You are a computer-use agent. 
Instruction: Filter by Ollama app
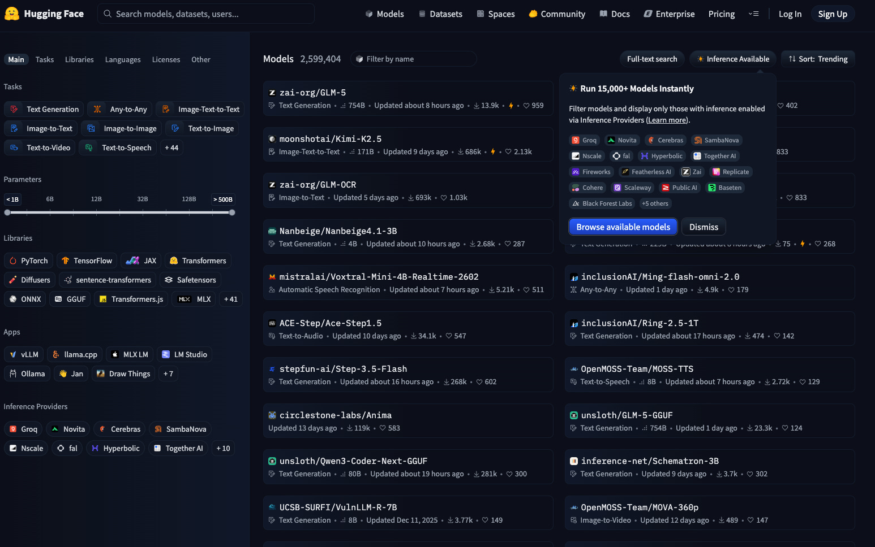pos(27,374)
